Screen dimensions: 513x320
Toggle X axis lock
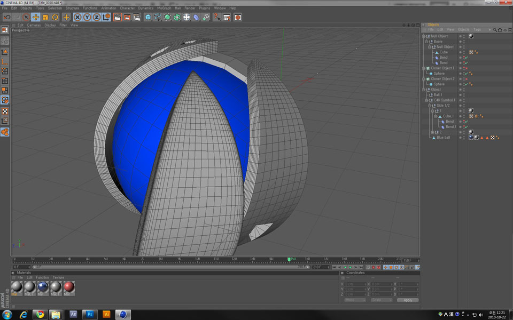tap(77, 17)
